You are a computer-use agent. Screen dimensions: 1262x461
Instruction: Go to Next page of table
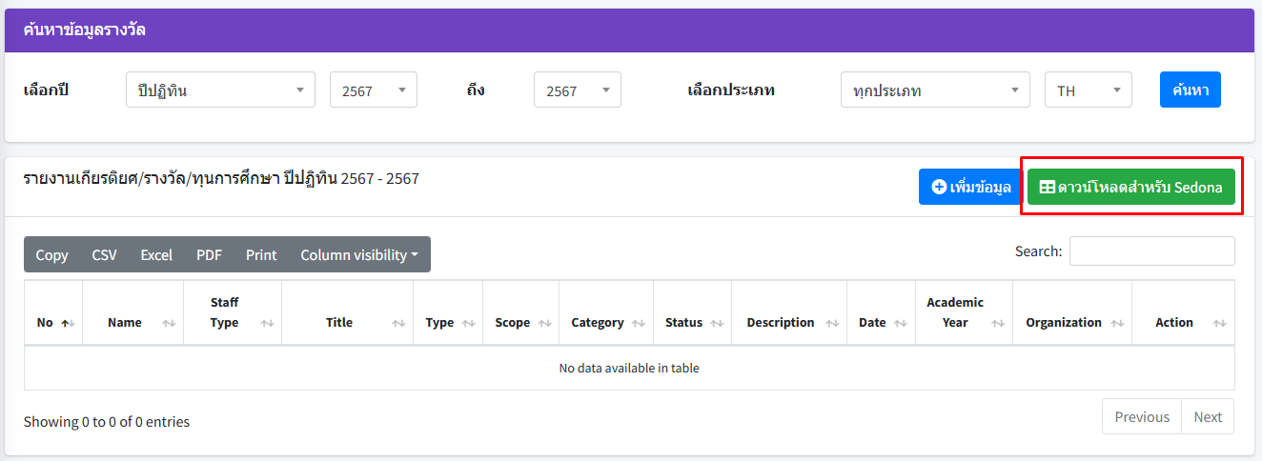pos(1207,416)
